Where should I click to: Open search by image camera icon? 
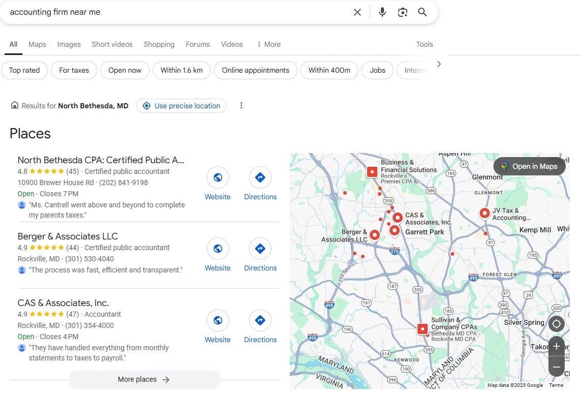click(x=402, y=12)
